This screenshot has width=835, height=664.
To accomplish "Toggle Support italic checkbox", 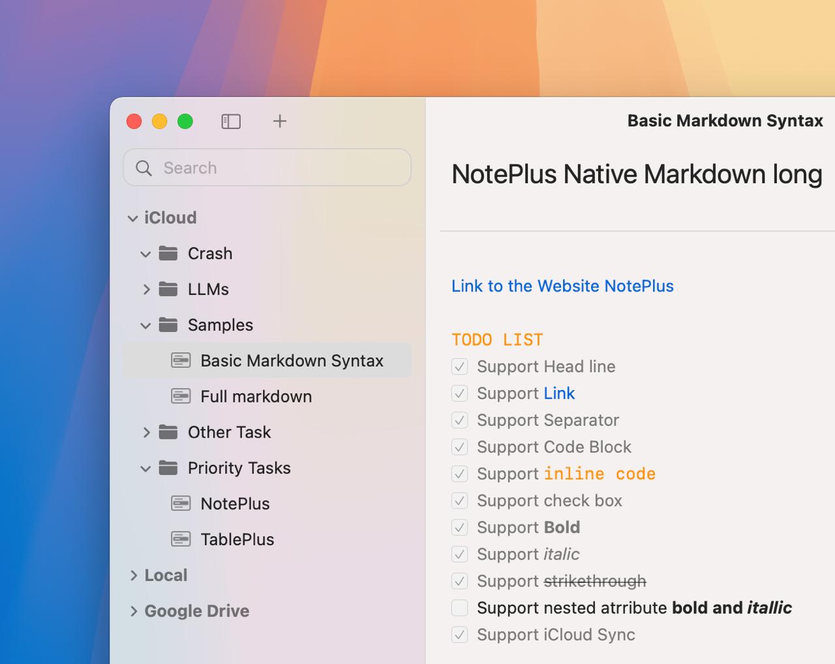I will [460, 554].
